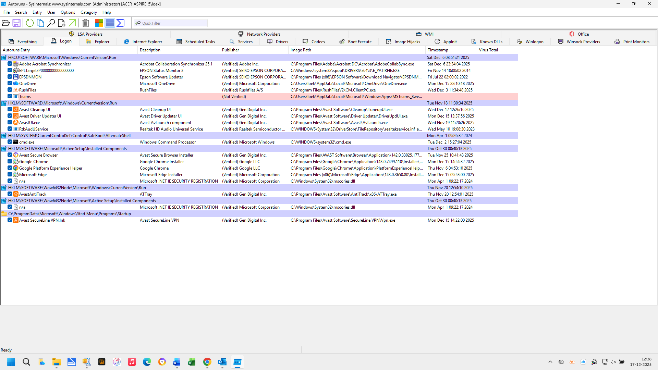Click the trash can Delete icon
Image resolution: width=658 pixels, height=370 pixels.
[x=86, y=23]
